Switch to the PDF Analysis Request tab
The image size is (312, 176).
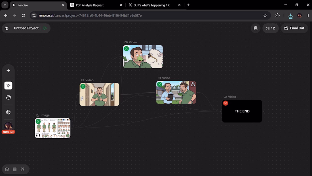point(96,5)
